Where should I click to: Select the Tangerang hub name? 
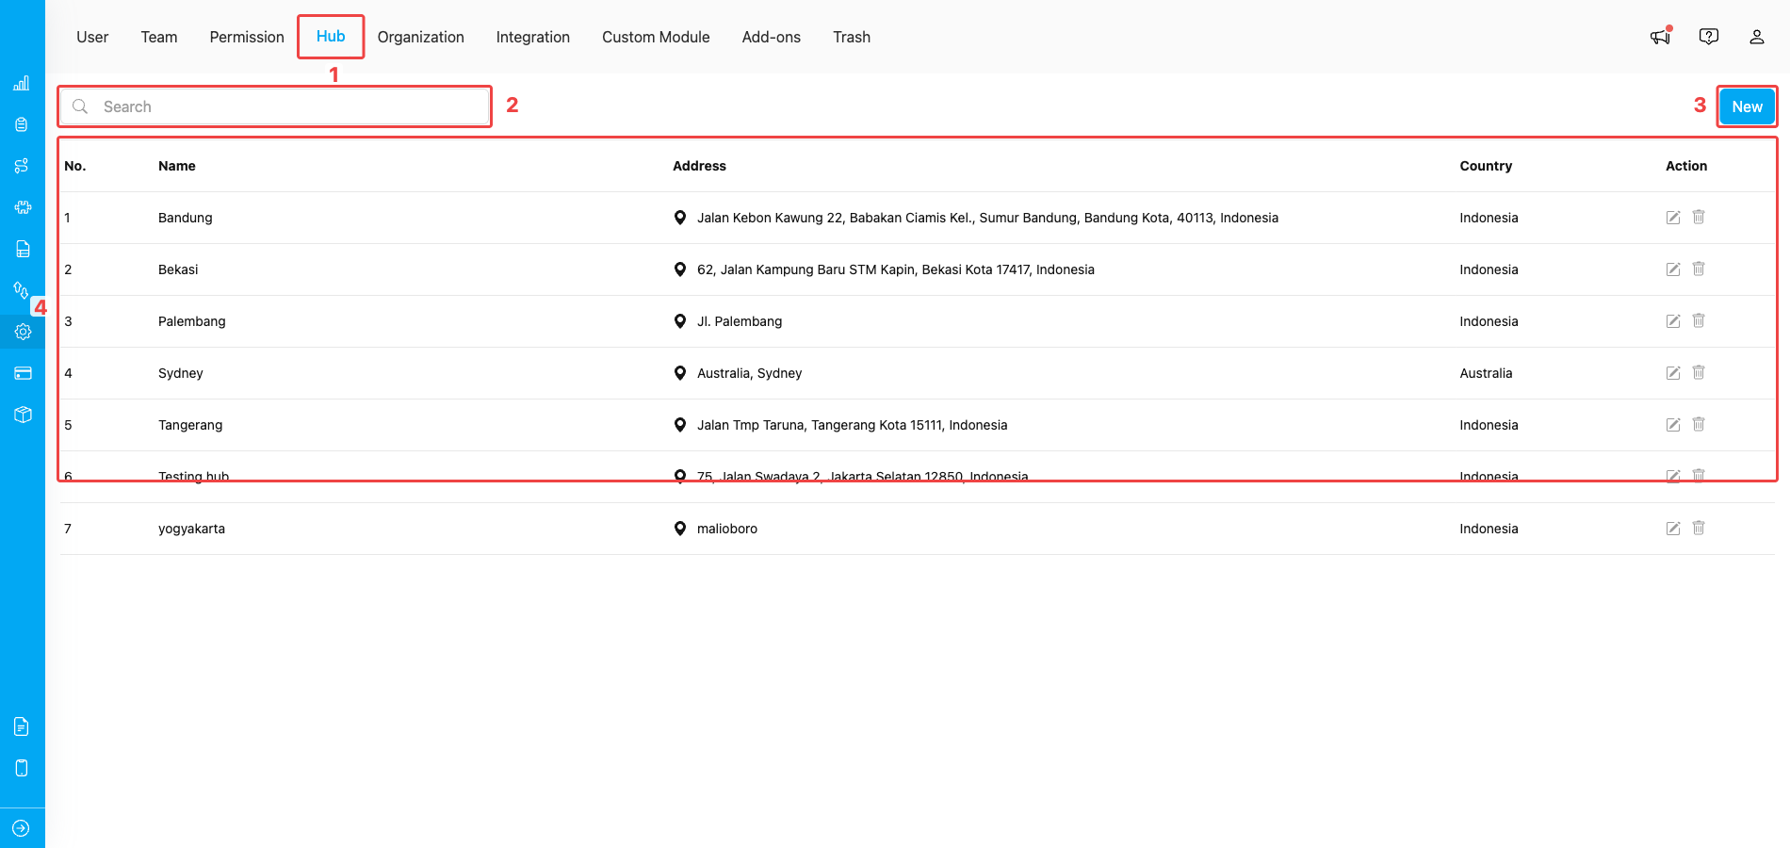pos(190,425)
